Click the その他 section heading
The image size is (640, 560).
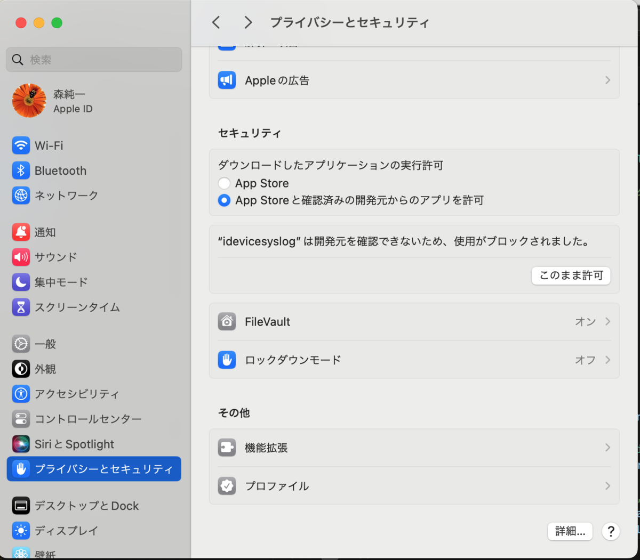pyautogui.click(x=234, y=413)
